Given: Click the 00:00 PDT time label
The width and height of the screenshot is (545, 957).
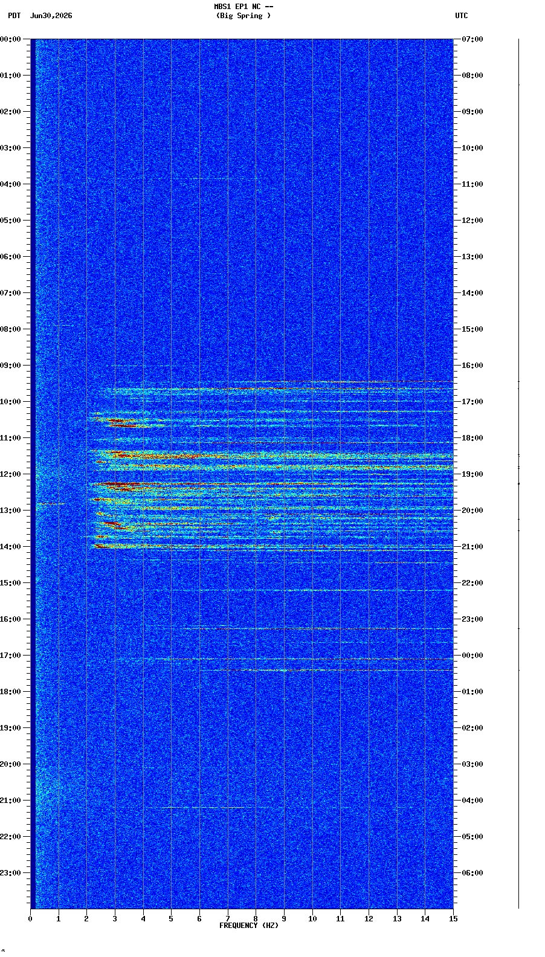Looking at the screenshot, I should pyautogui.click(x=11, y=39).
